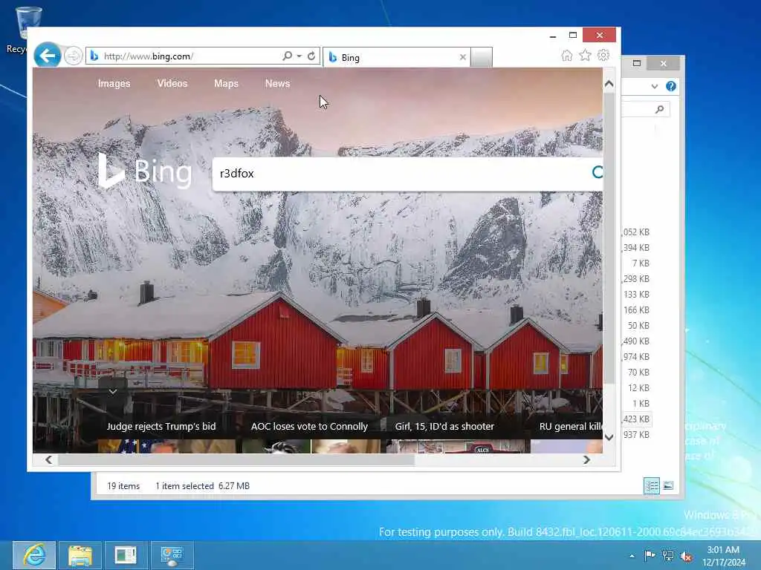Viewport: 761px width, 570px height.
Task: Open the Videos link on Bing
Action: click(172, 83)
